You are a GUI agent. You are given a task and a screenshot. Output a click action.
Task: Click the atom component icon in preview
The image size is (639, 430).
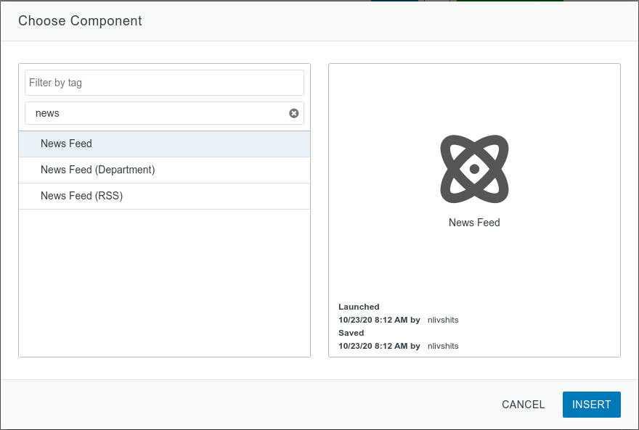(474, 169)
